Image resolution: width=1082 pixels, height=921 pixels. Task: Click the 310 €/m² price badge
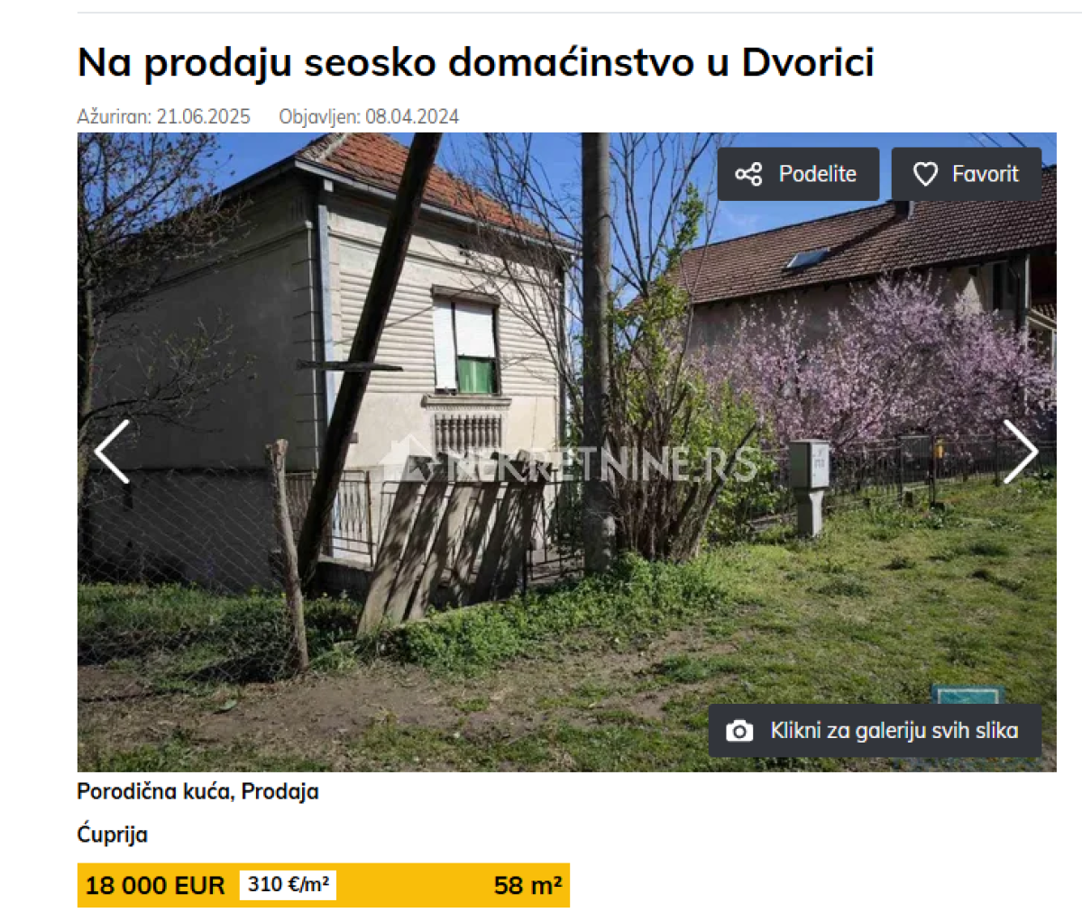[288, 885]
